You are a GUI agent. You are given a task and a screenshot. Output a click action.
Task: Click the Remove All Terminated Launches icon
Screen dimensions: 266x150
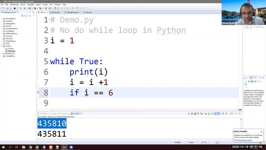[195, 114]
